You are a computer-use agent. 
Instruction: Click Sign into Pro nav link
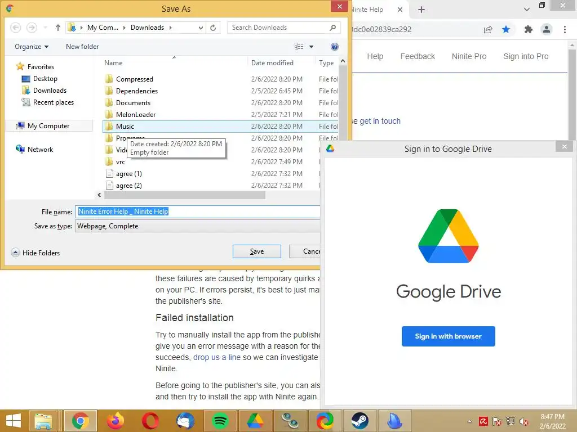(526, 56)
